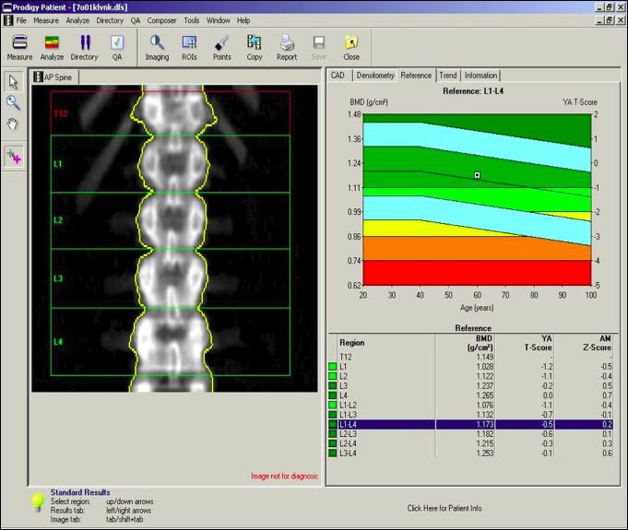Viewport: 628px width, 530px height.
Task: Click the Copy toolbar icon
Action: click(x=255, y=47)
